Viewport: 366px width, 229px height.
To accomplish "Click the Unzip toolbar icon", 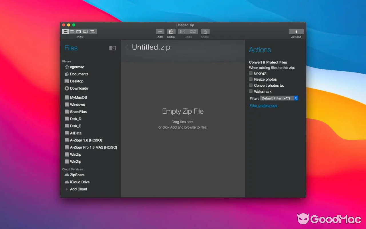I will coord(171,31).
